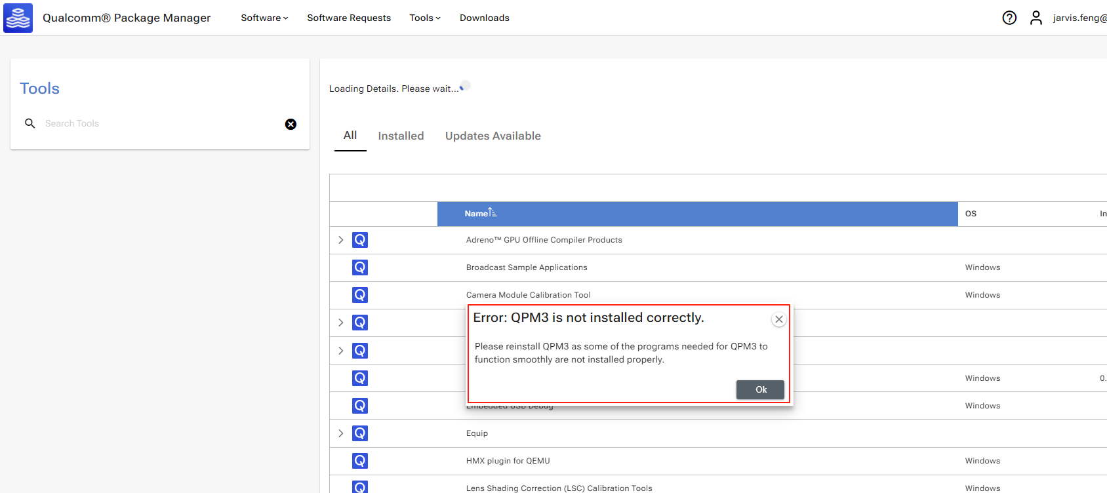Close the error dialog with the X icon

tap(778, 319)
